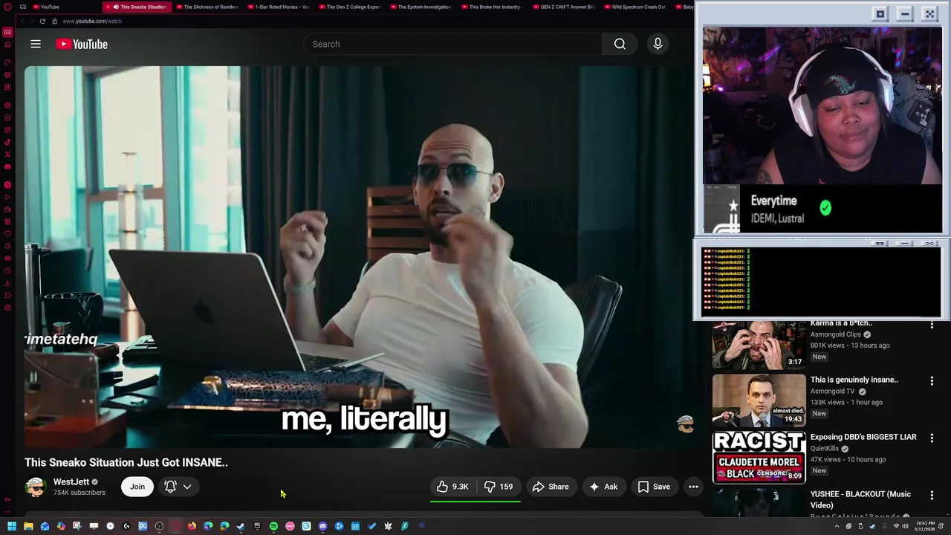Screen dimensions: 951x535
Task: Open WestJett channel avatar
Action: (x=35, y=487)
